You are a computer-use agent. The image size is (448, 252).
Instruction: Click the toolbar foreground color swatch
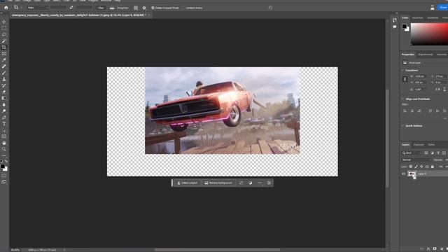3,167
